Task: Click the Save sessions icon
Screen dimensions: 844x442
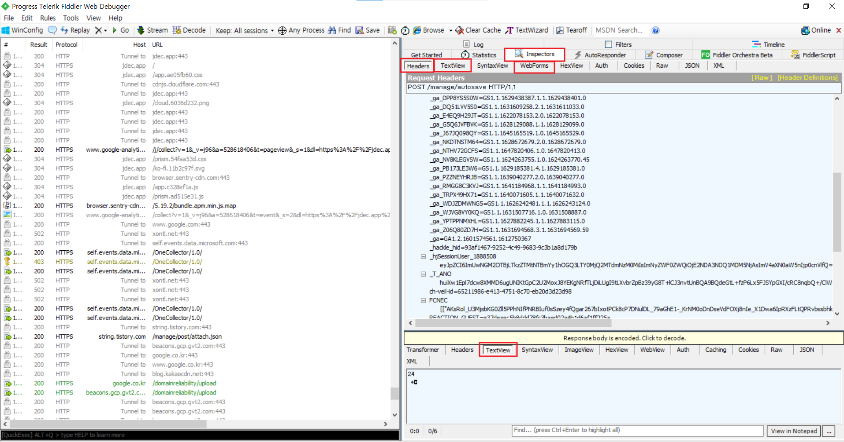Action: 360,30
